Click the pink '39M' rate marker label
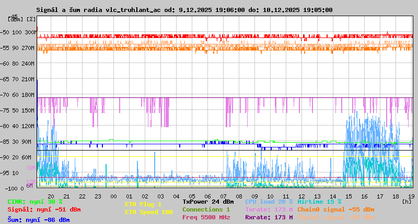This screenshot has height=224, width=418. tap(31, 168)
